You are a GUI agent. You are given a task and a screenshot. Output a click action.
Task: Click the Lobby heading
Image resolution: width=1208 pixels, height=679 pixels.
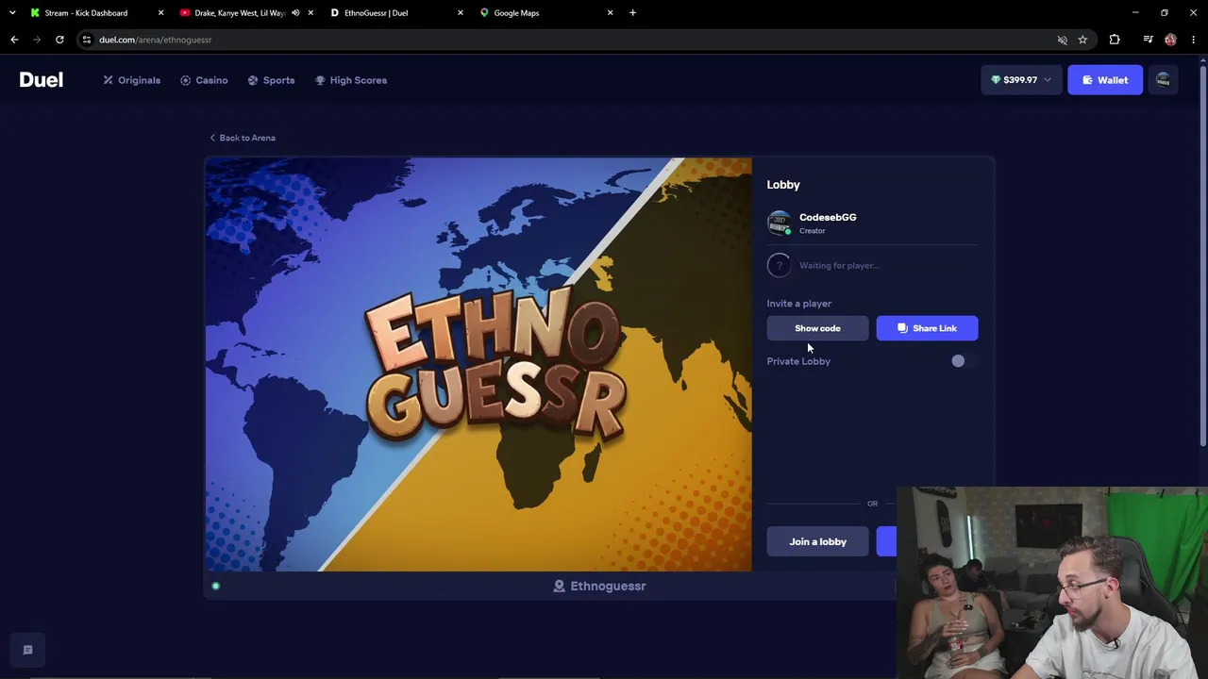coord(783,185)
